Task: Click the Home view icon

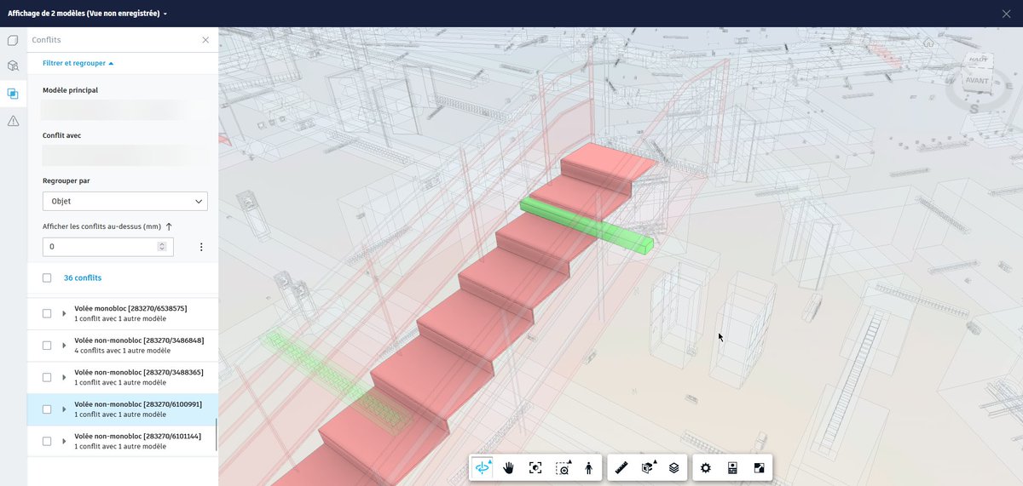Action: pos(928,42)
